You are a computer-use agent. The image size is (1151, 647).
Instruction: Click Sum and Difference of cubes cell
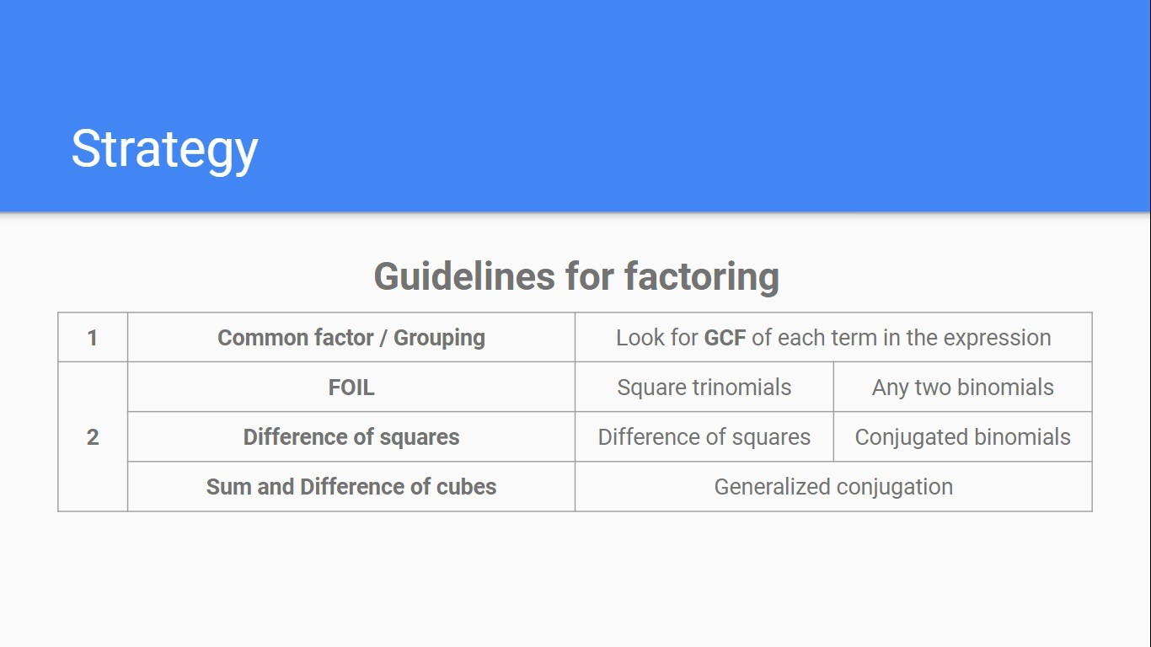tap(351, 487)
